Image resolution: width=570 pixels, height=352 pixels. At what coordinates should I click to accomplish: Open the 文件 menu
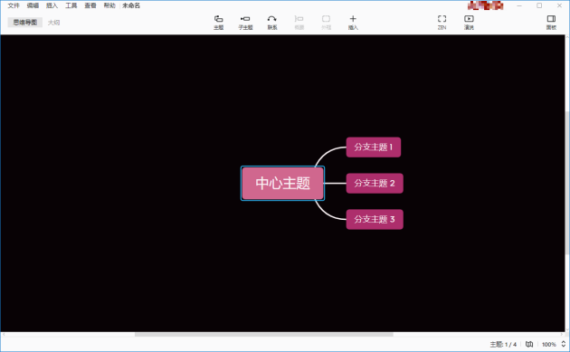click(x=14, y=5)
